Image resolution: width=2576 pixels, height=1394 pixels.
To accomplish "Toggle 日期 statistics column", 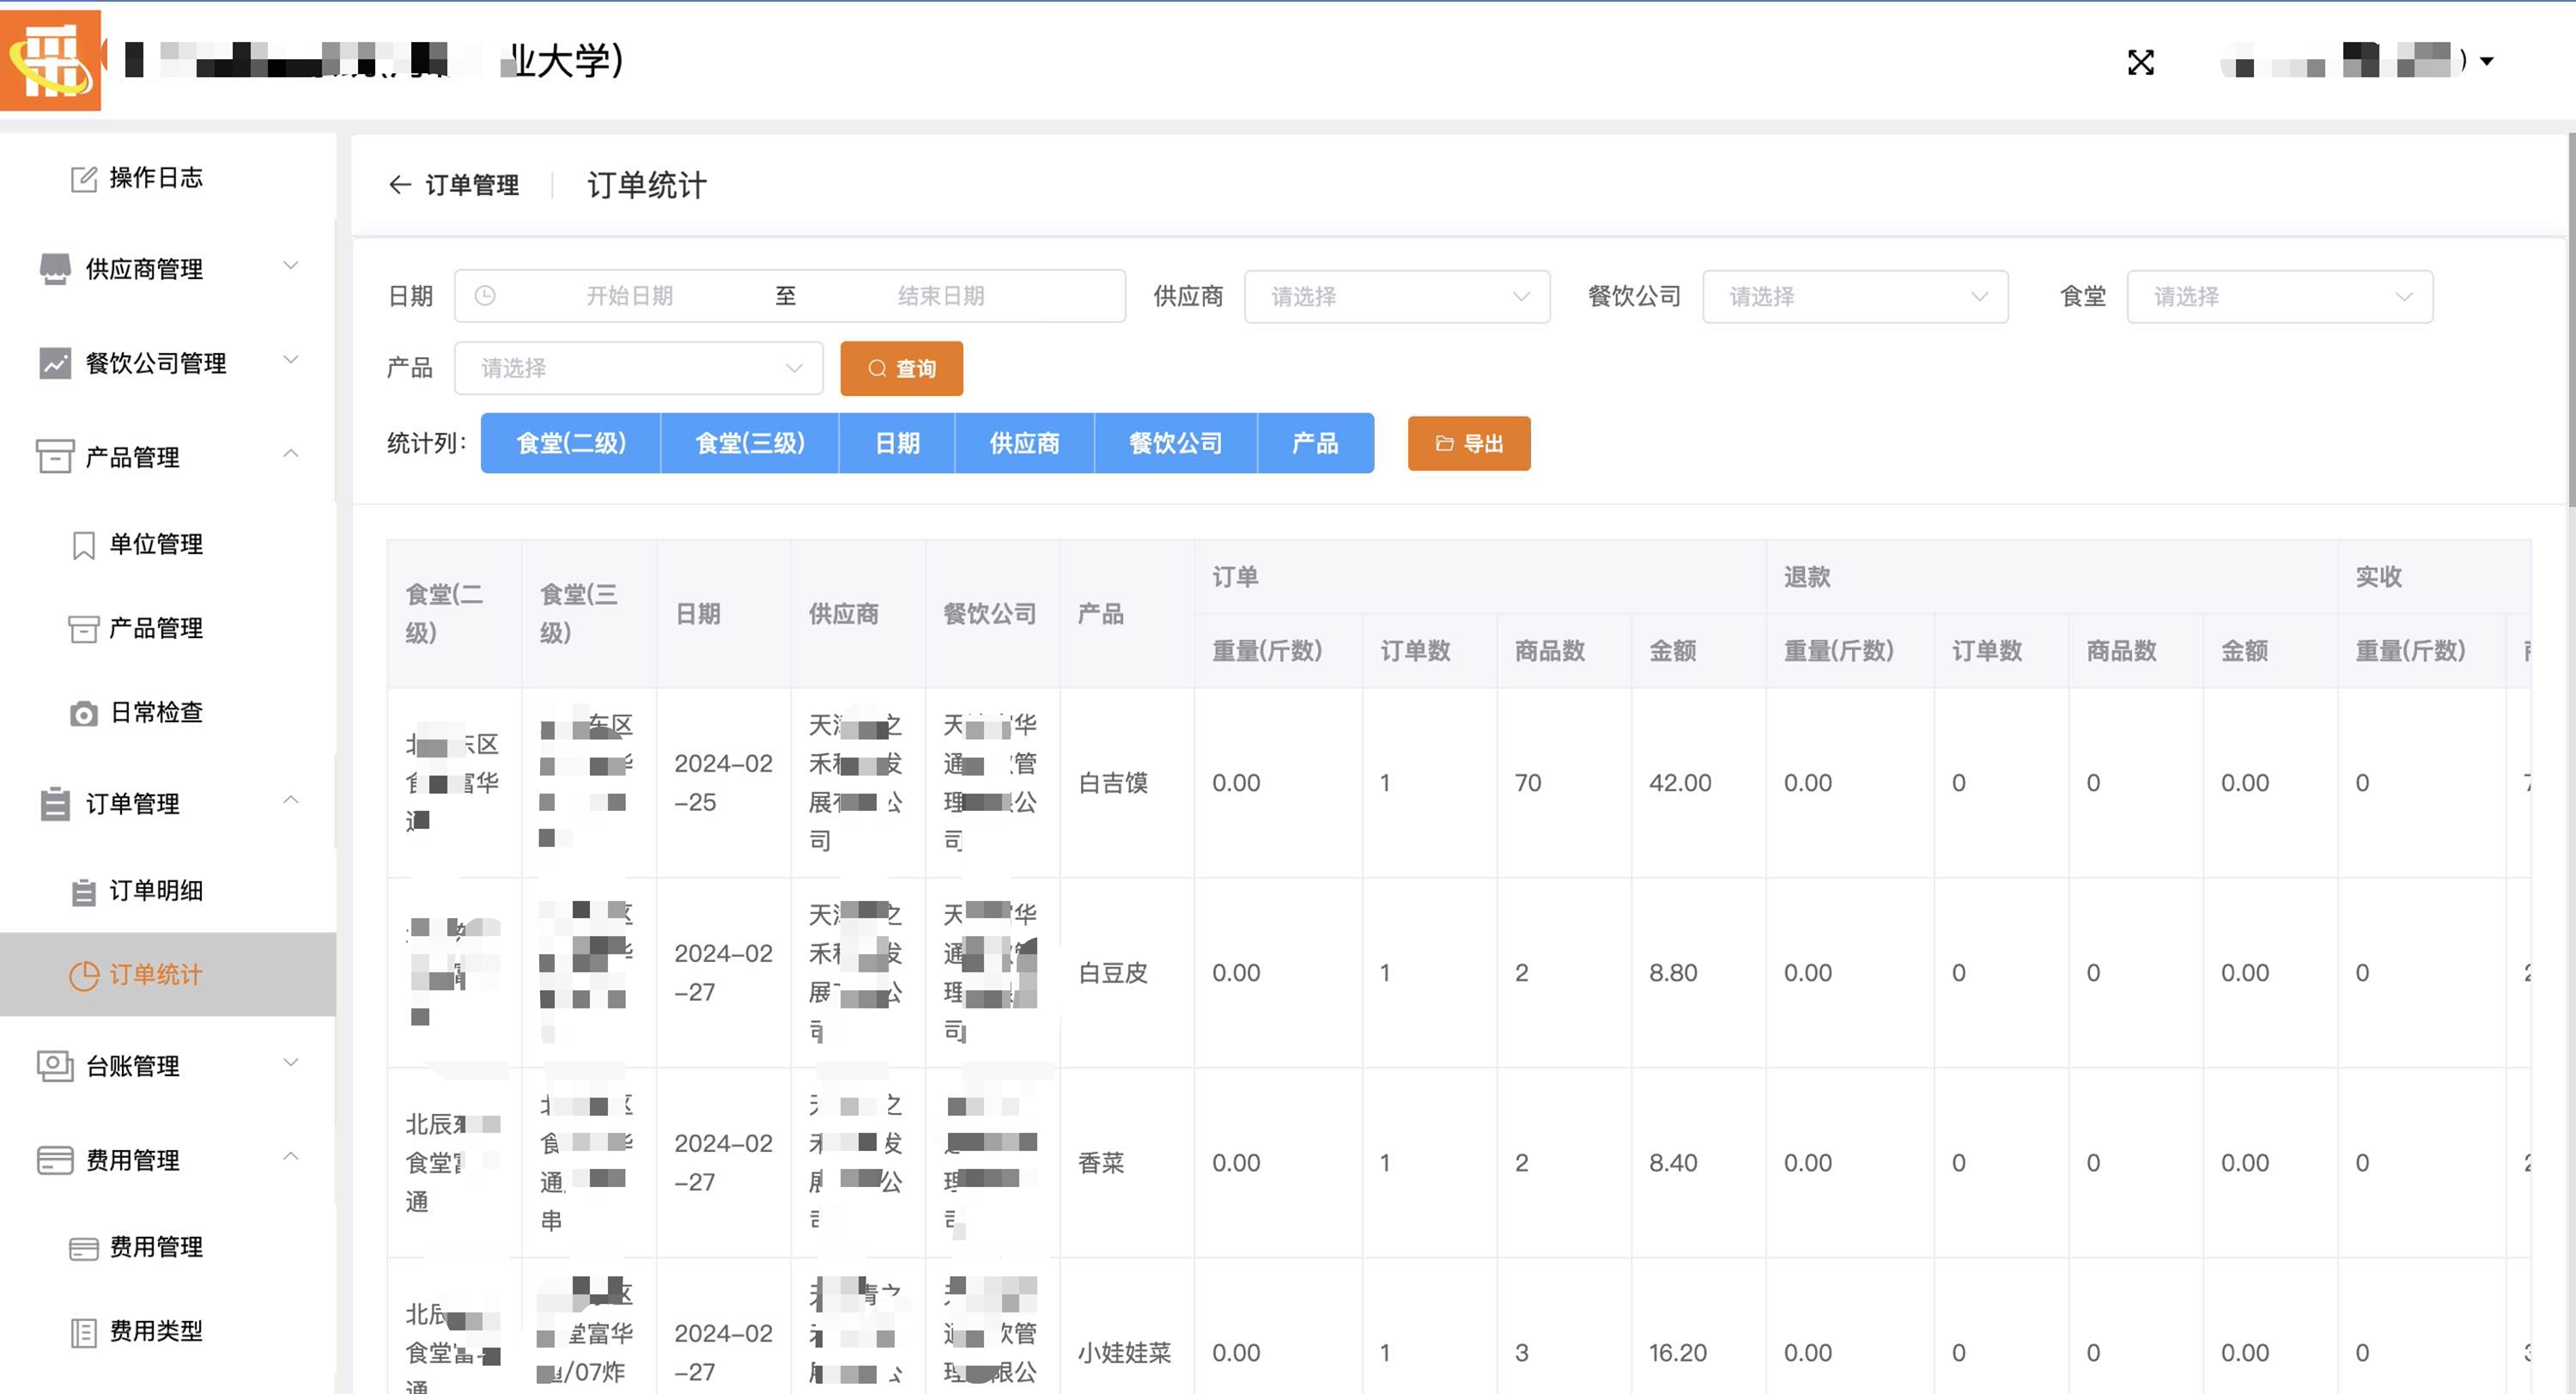I will click(x=897, y=443).
